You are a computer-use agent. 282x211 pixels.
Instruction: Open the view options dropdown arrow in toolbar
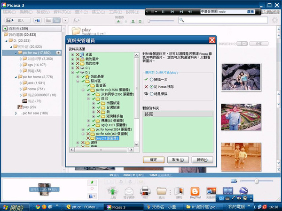click(x=65, y=20)
